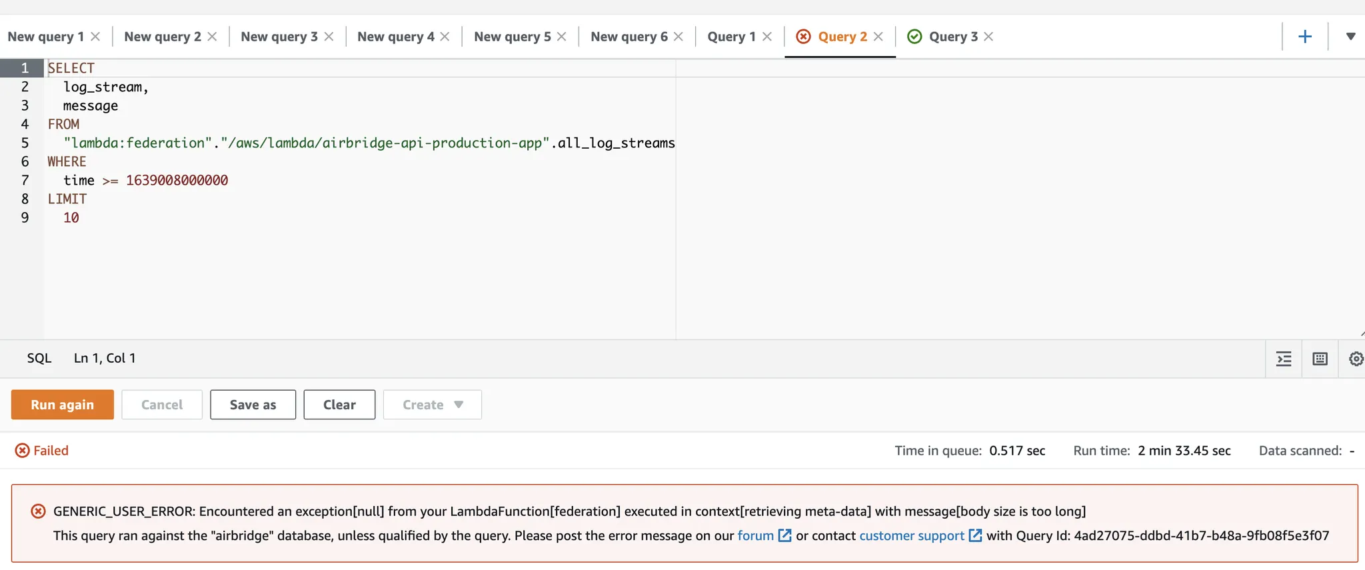Viewport: 1365px width, 570px height.
Task: Switch to the Query 3 tab
Action: coord(952,37)
